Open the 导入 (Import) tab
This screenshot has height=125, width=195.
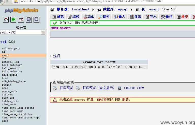click(151, 17)
